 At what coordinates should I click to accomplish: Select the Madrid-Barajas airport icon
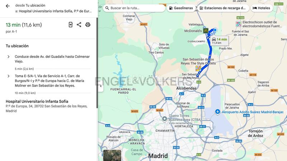point(217,112)
